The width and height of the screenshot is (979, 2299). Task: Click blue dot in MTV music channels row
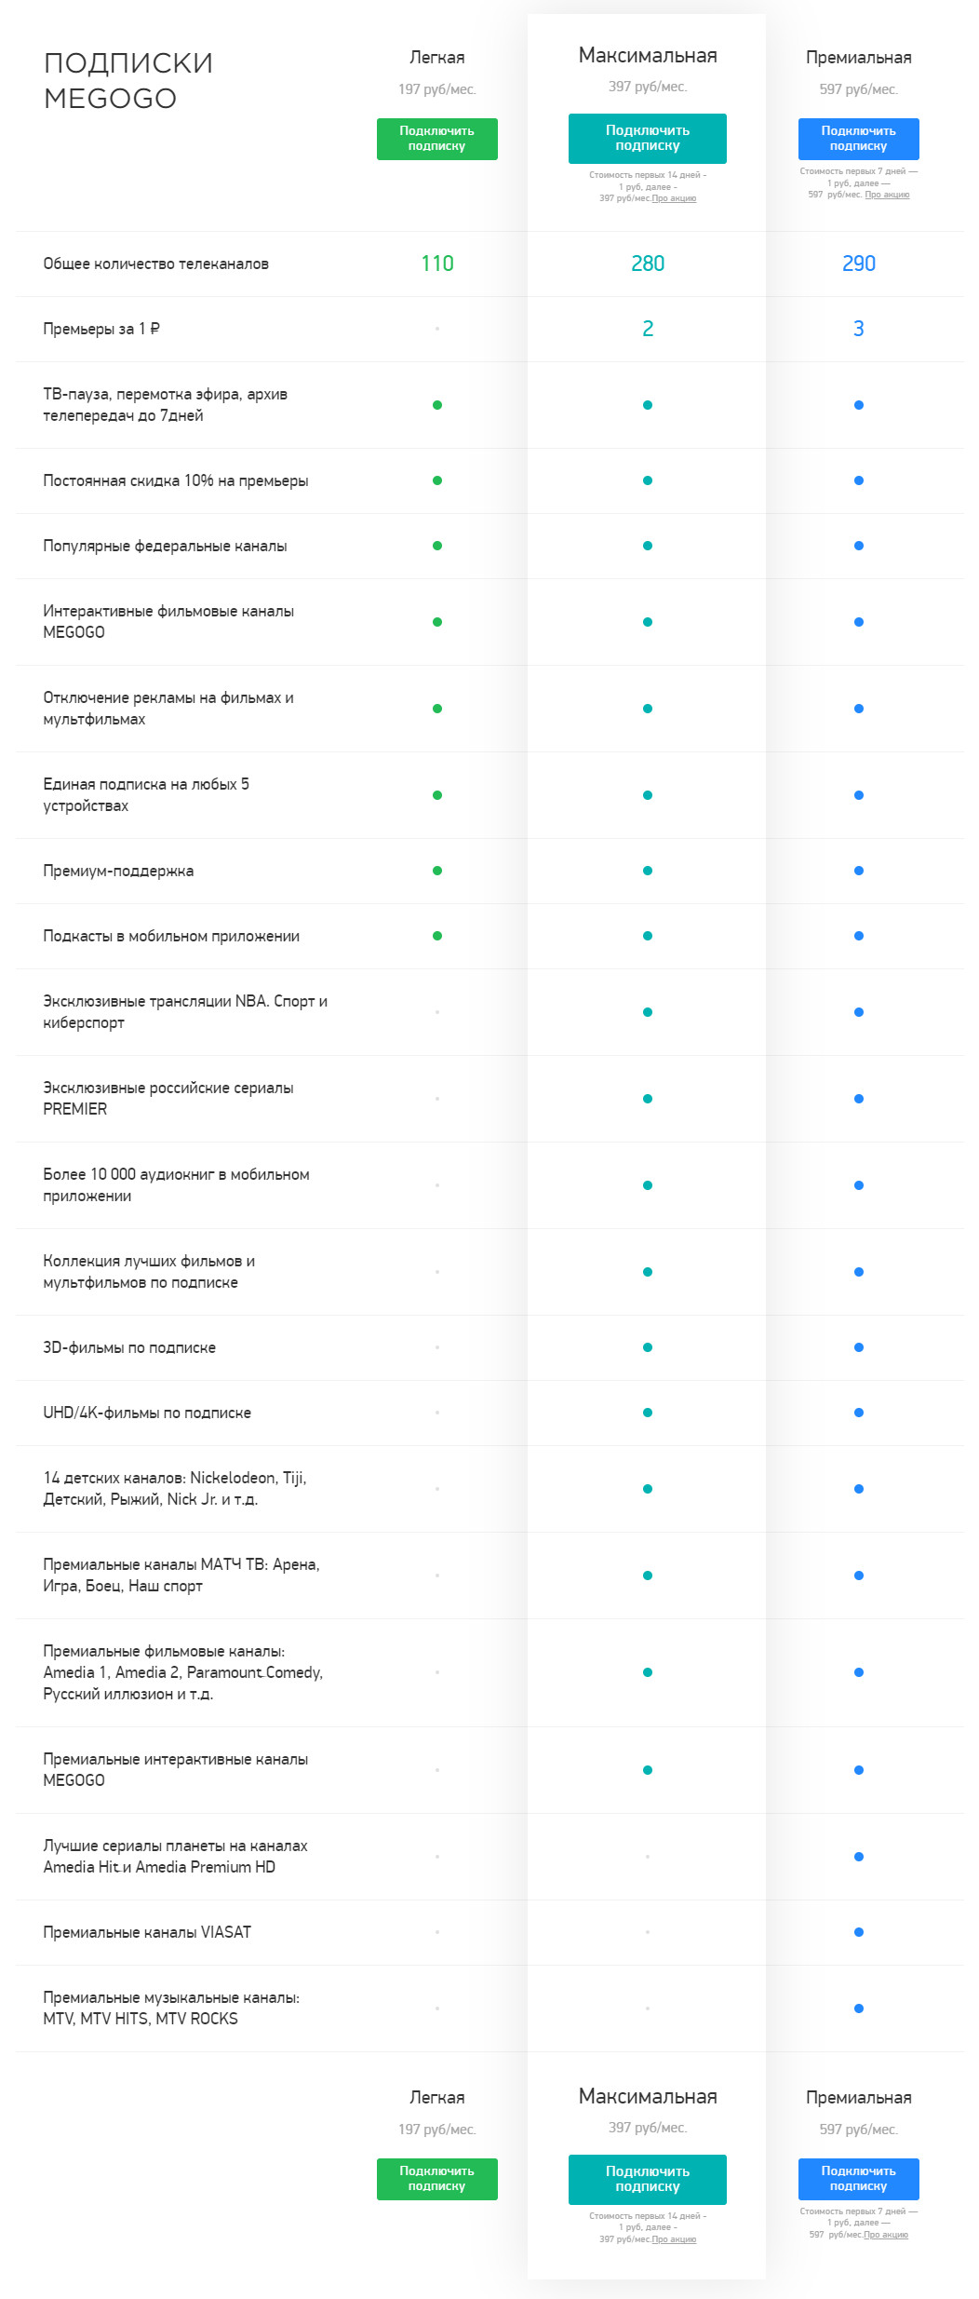coord(858,2008)
